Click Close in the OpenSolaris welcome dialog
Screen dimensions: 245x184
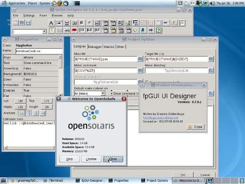(113, 159)
